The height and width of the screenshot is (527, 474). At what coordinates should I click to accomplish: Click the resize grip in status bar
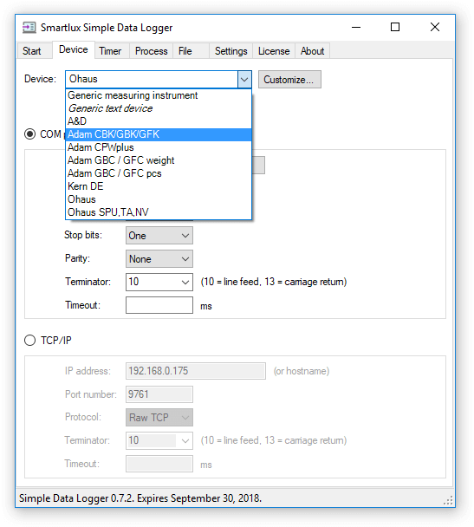(x=449, y=500)
